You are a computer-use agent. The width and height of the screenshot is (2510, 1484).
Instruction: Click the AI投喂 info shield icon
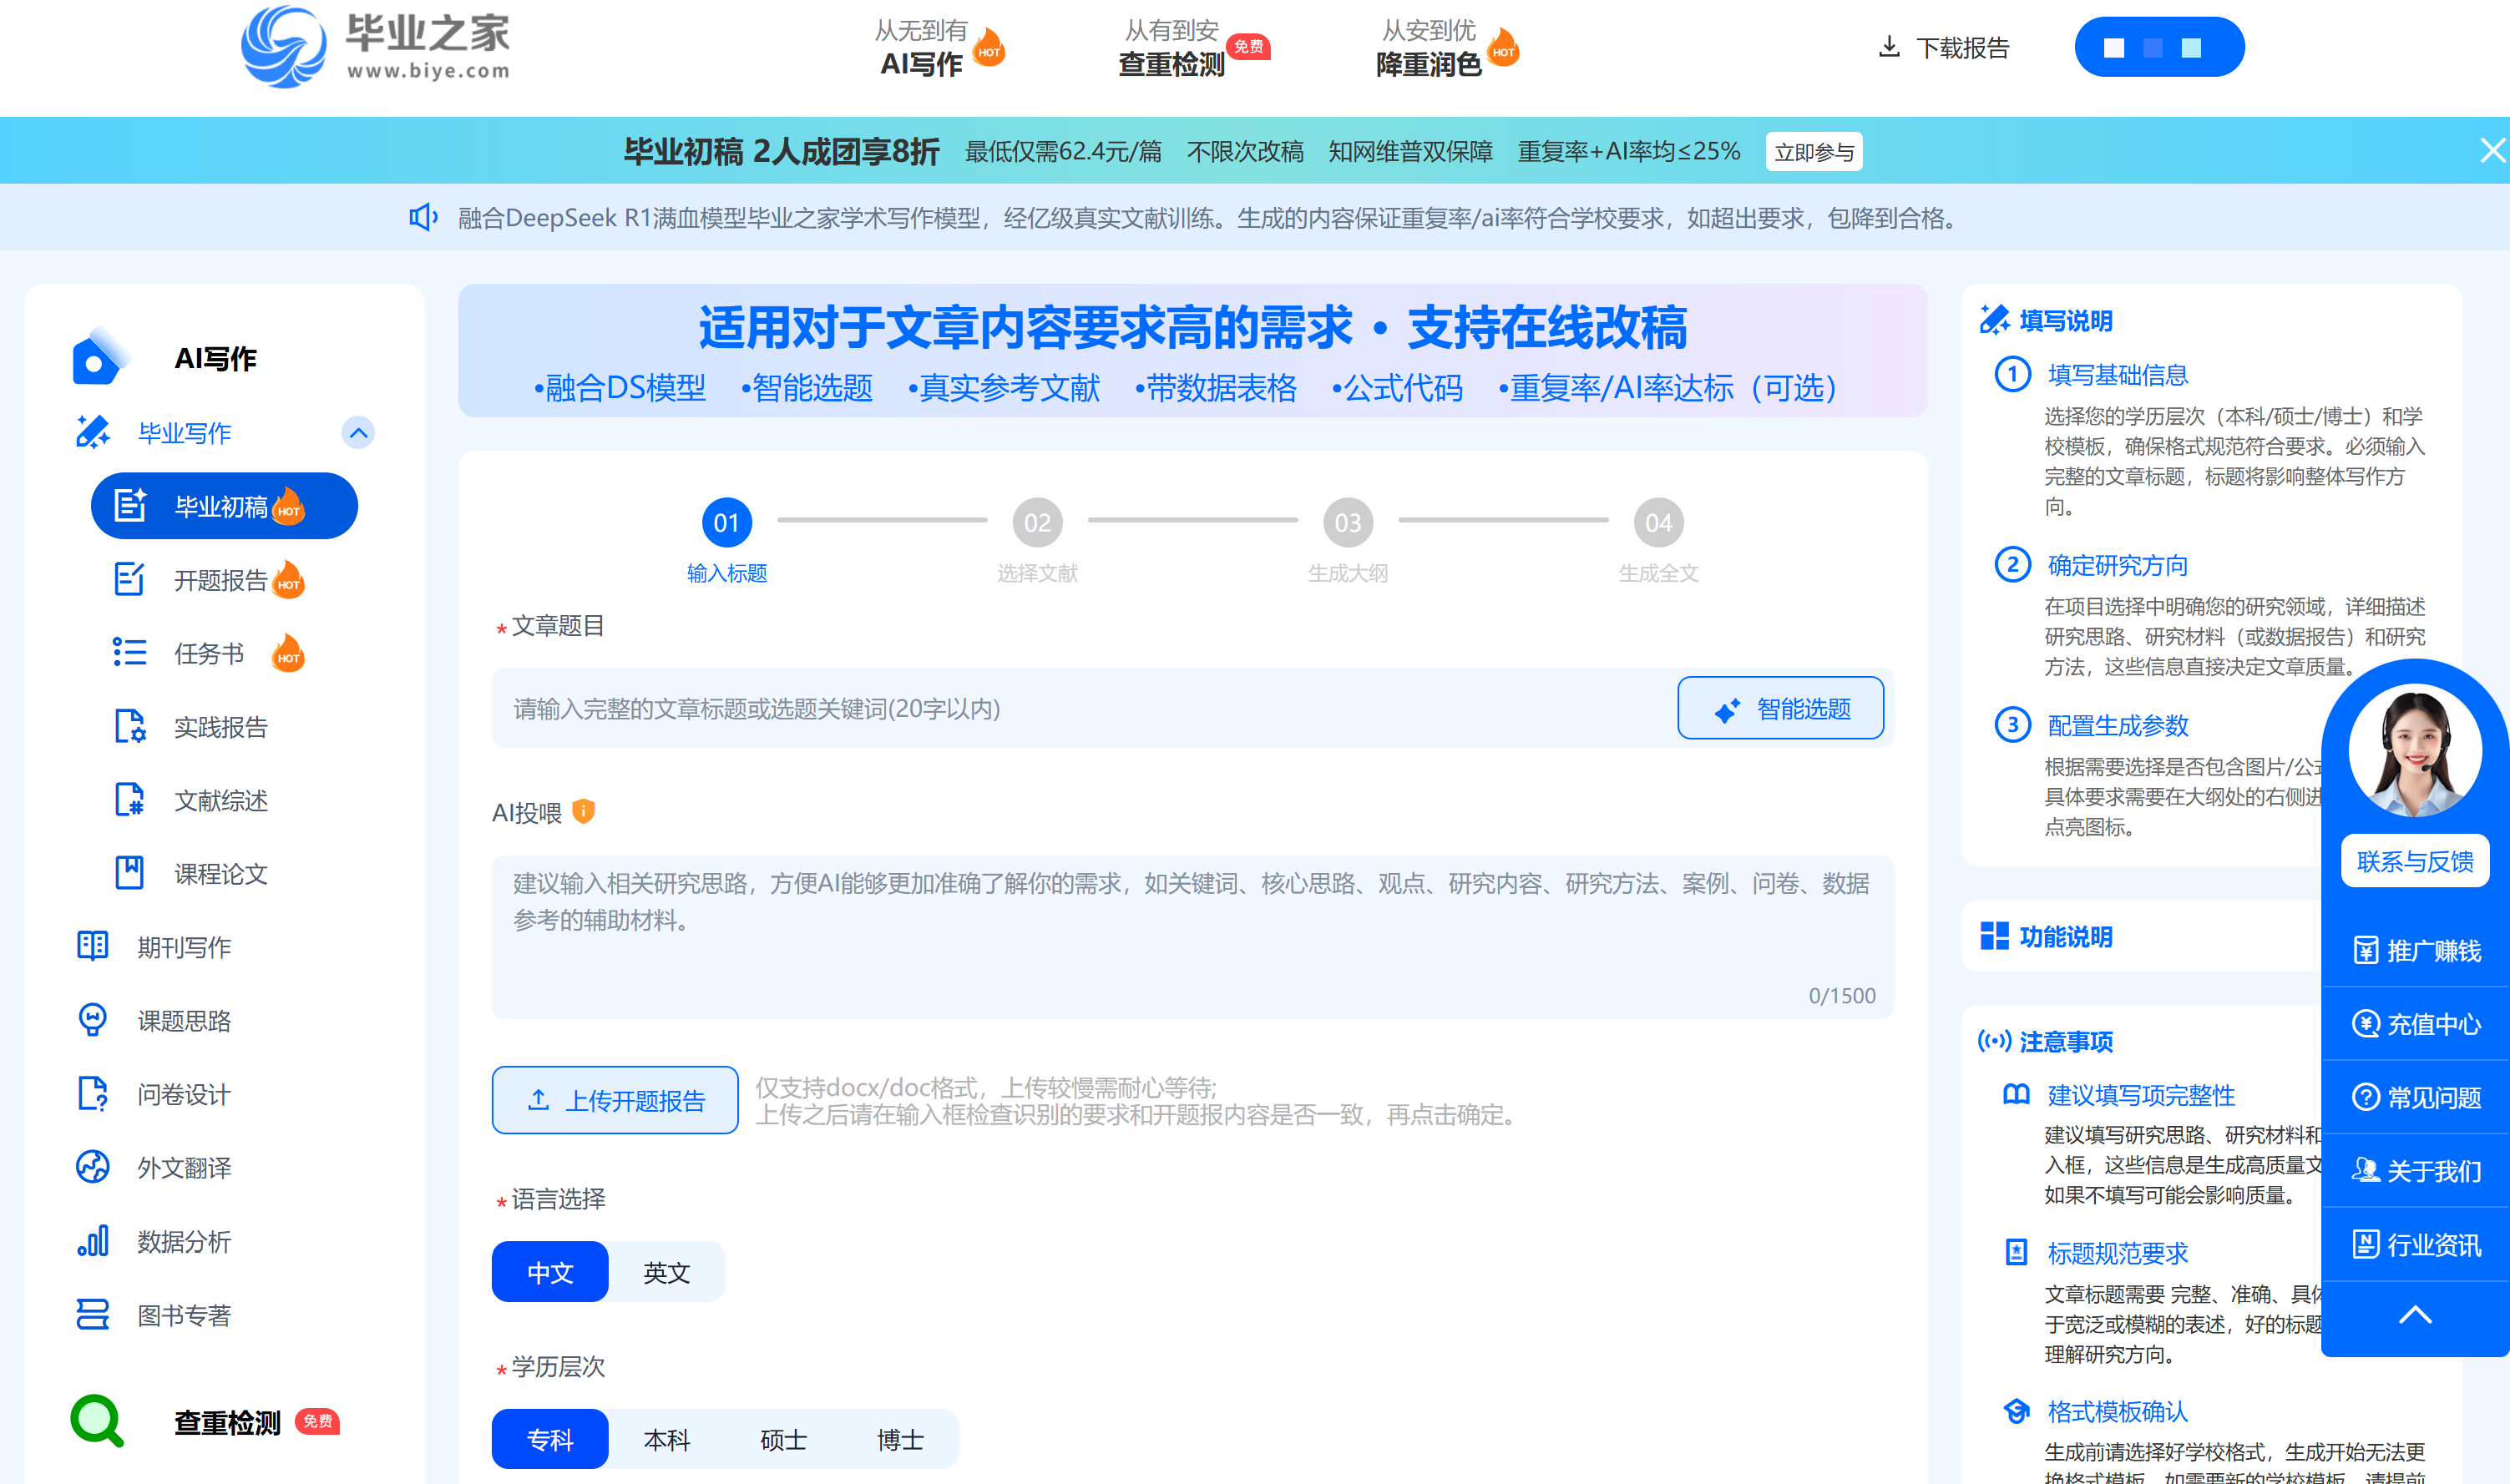click(x=583, y=811)
